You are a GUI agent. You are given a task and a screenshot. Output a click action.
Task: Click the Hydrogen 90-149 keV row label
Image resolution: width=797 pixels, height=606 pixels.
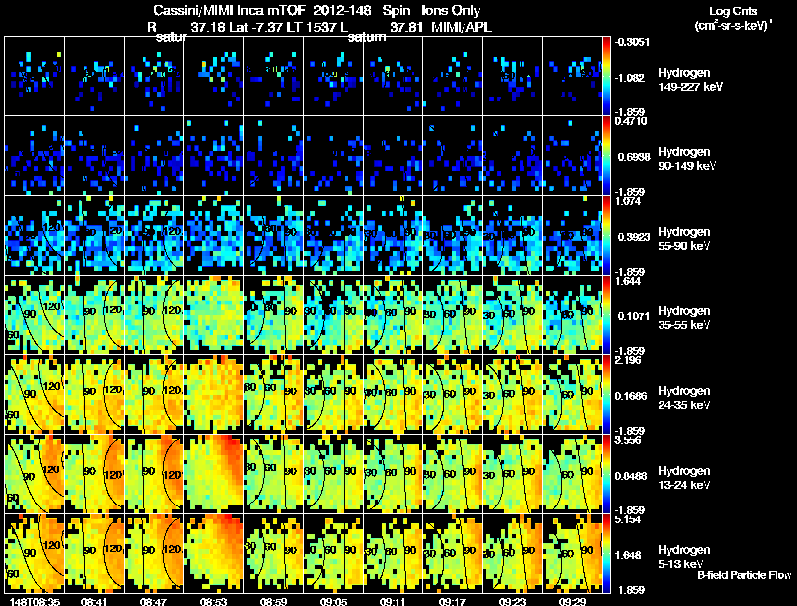tap(686, 159)
